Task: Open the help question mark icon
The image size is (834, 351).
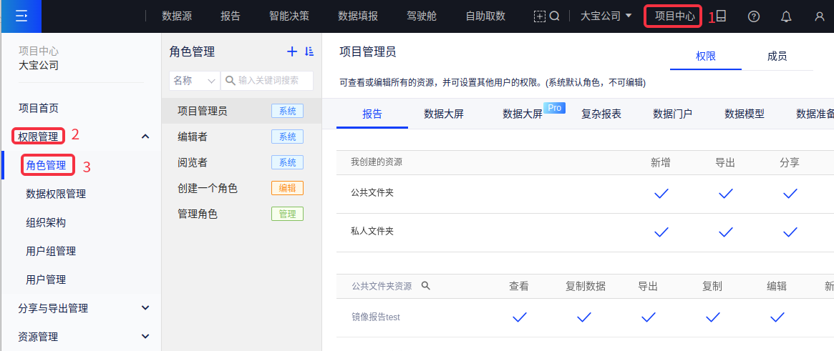Action: click(753, 16)
